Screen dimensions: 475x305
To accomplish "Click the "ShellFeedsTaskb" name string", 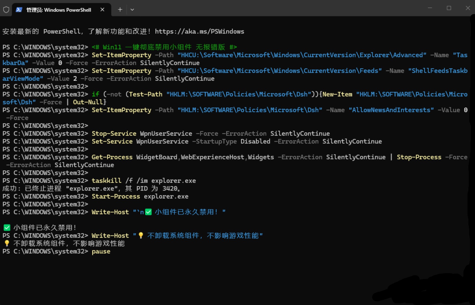I will [x=438, y=71].
